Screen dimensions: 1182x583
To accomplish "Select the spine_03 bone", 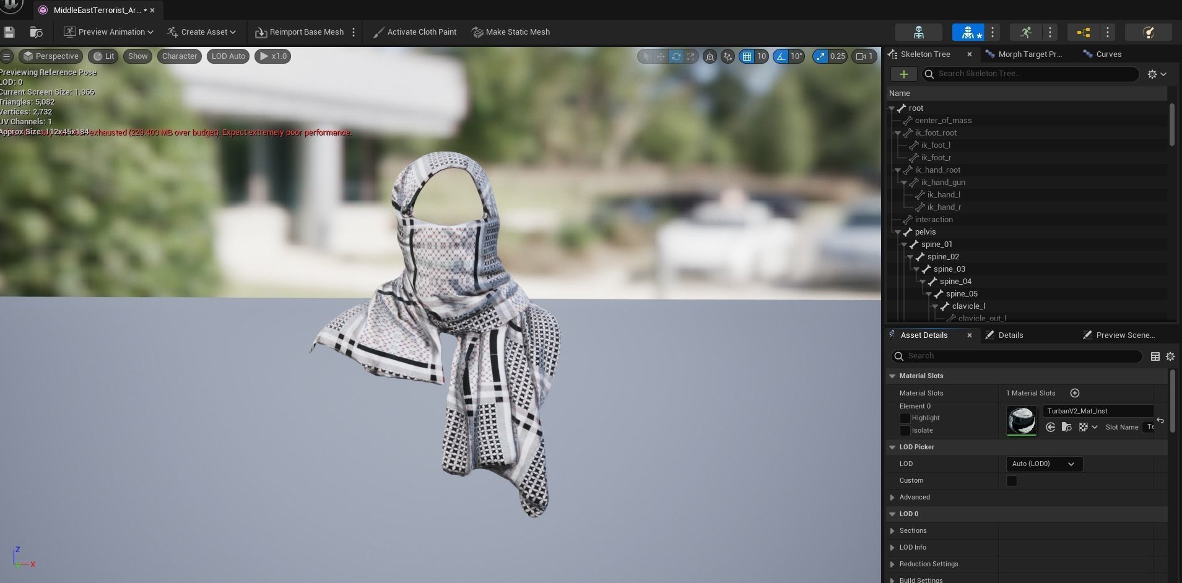I will [x=949, y=269].
